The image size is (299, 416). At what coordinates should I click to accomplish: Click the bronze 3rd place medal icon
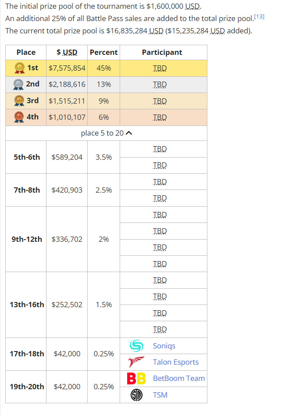(19, 101)
